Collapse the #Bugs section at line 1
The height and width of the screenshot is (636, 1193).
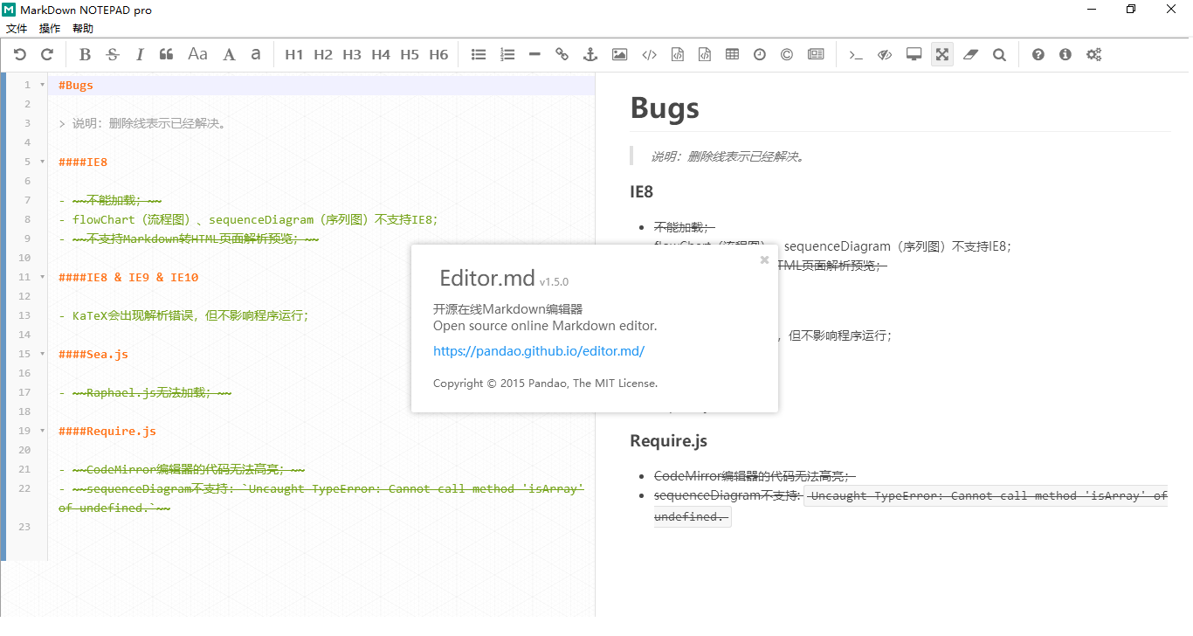point(43,85)
